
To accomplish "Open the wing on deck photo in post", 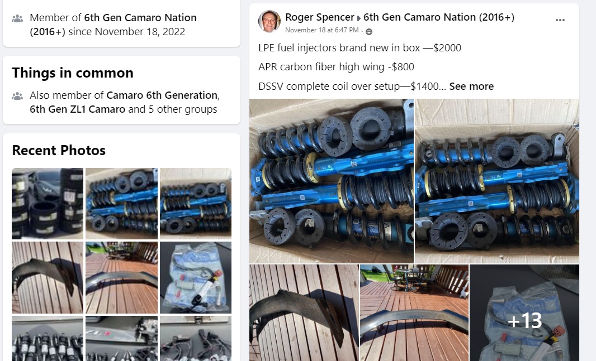I will tap(414, 313).
